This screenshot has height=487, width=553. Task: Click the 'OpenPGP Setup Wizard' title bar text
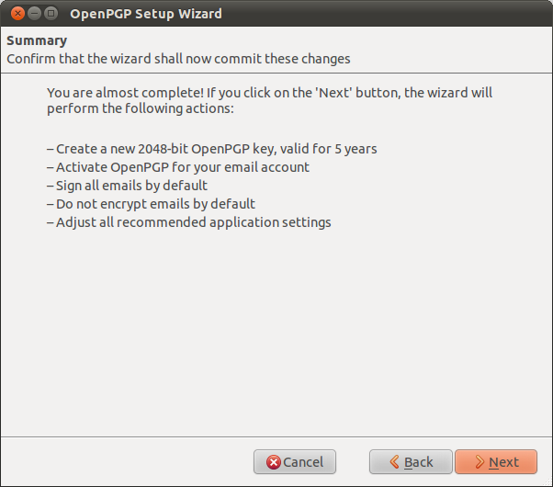coord(145,14)
